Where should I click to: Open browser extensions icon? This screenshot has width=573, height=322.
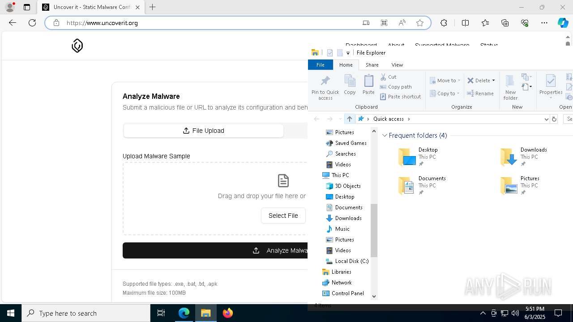[x=444, y=23]
